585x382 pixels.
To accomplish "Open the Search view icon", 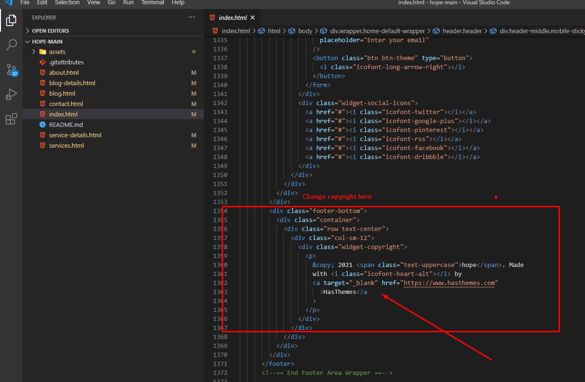I will tap(11, 45).
